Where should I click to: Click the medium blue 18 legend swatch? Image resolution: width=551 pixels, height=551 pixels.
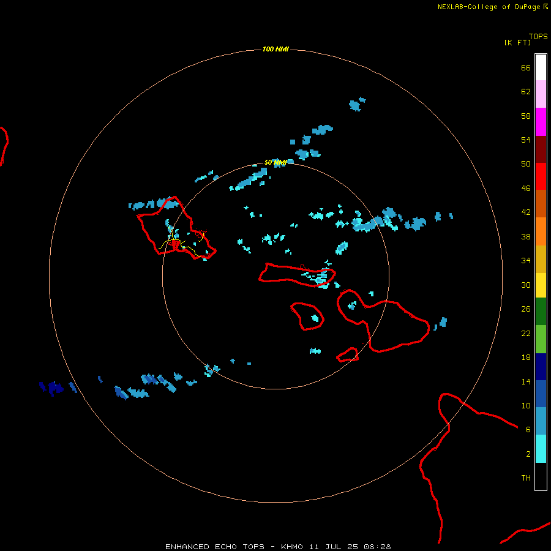point(541,394)
